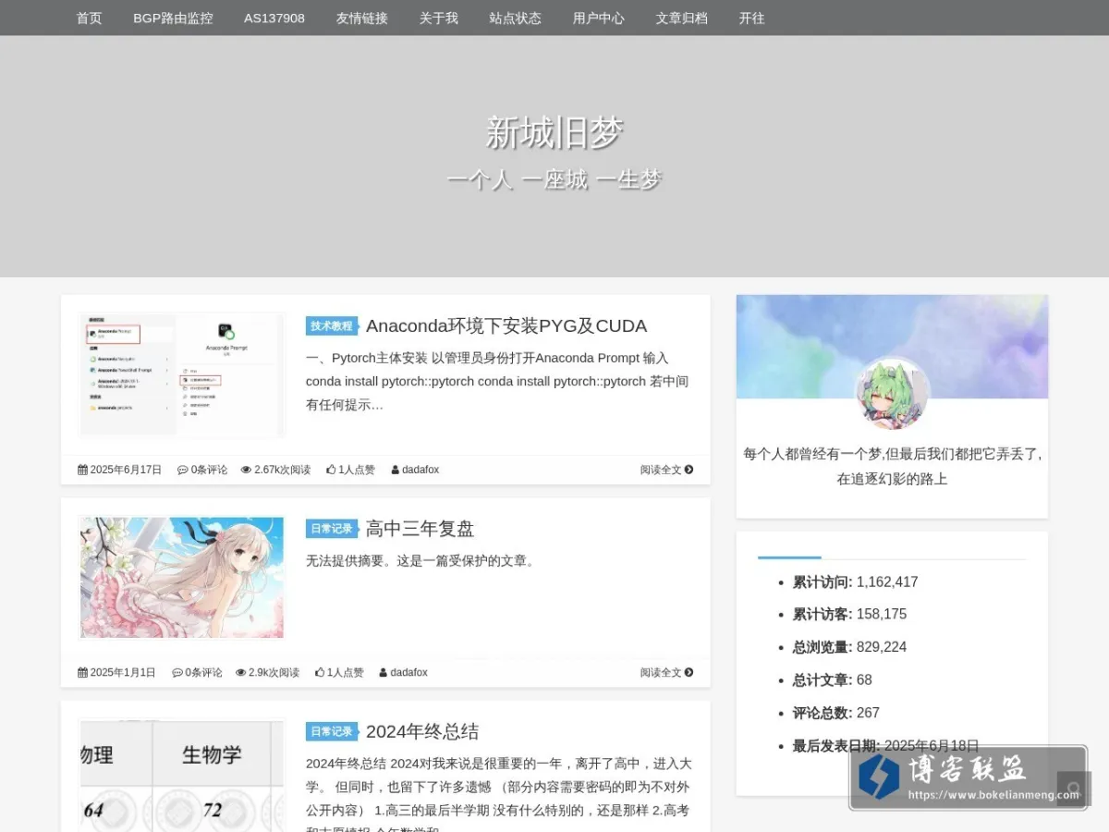Open 0条评论 on the Anaconda post
The height and width of the screenshot is (832, 1109).
(x=209, y=470)
